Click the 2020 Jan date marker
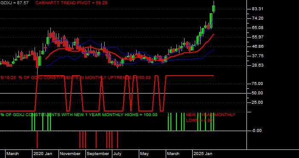 pos(43,154)
